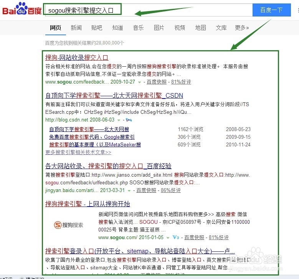Expand dropdown arrow next to blog.csdn.net 2008-06-03
This screenshot has width=299, height=279.
click(119, 120)
